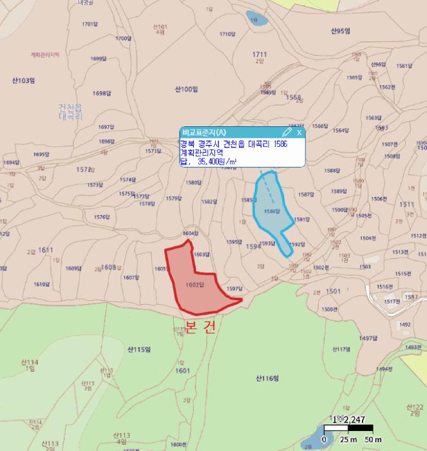Click parcel 1697답

(106, 126)
